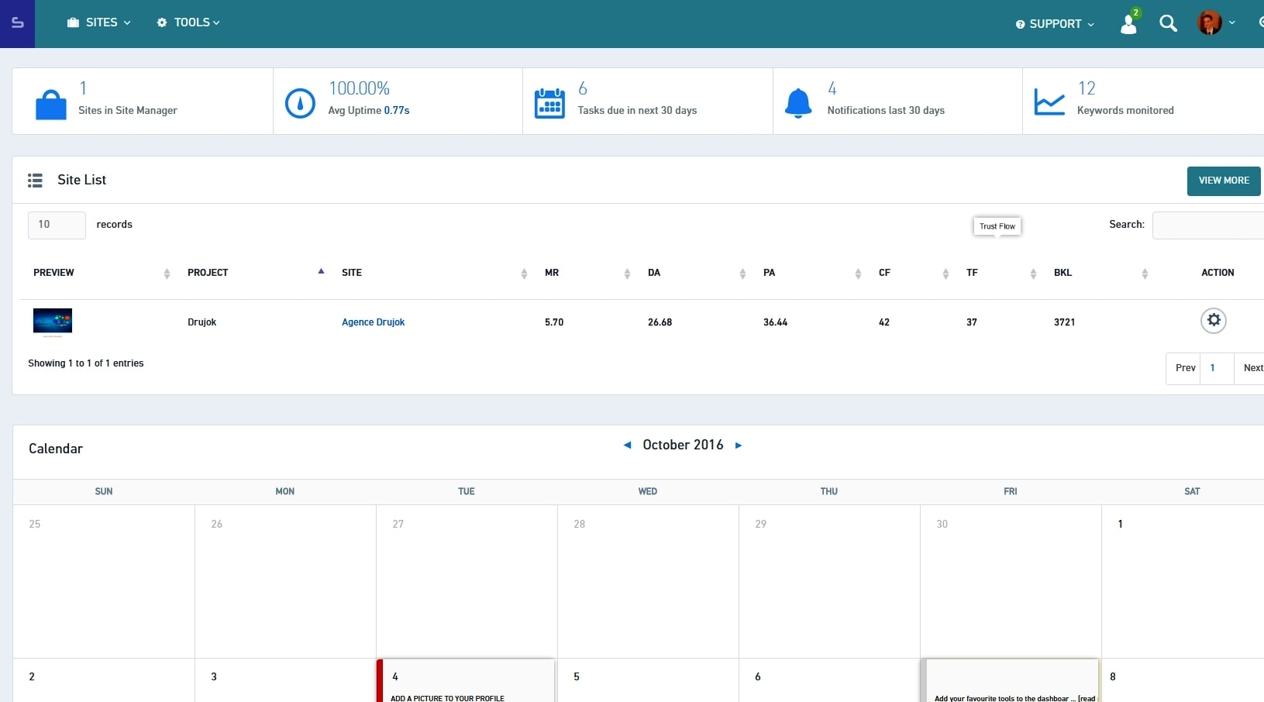Open the profile avatar menu
Screen dimensions: 1264x702
[1215, 22]
